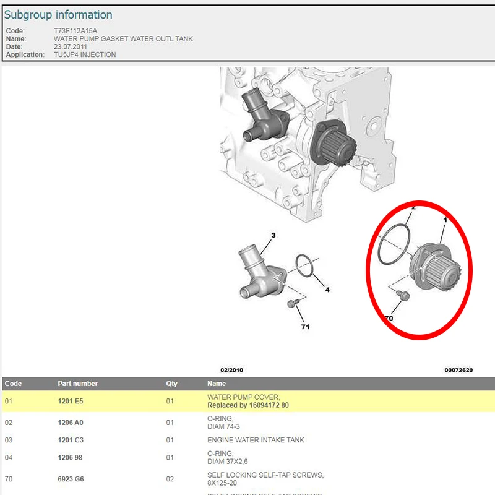Click part number 1201 C3
Image resolution: width=495 pixels, height=495 pixels.
71,440
